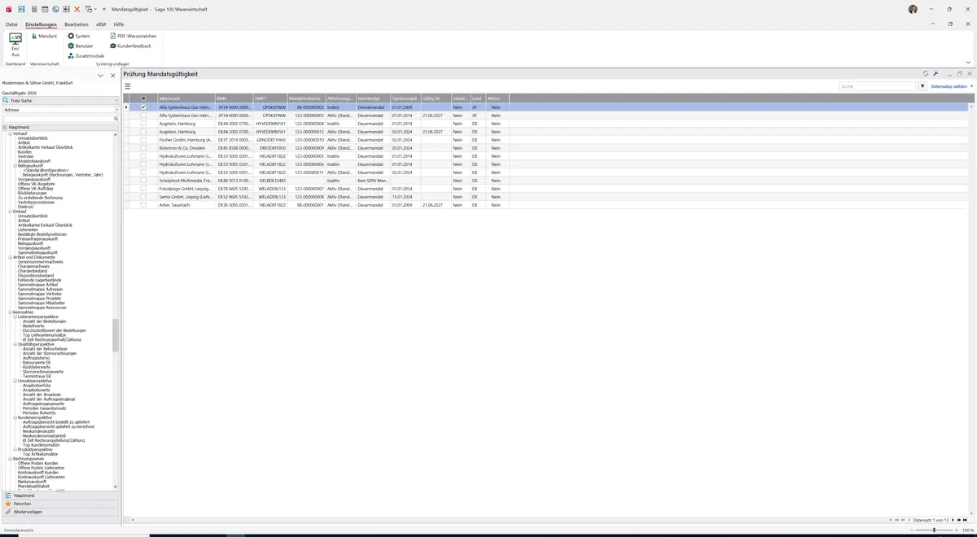Open the Zusatzmodule entry
This screenshot has width=977, height=537.
point(85,55)
